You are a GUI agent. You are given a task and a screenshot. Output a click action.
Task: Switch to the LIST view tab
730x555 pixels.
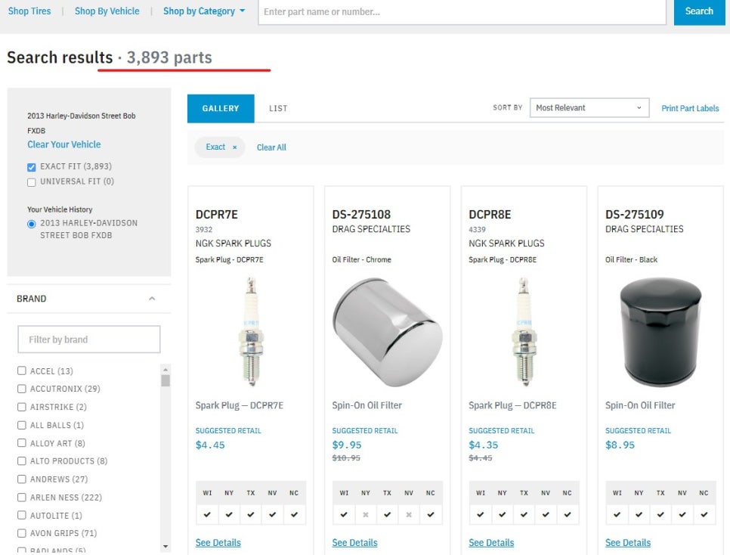click(278, 109)
